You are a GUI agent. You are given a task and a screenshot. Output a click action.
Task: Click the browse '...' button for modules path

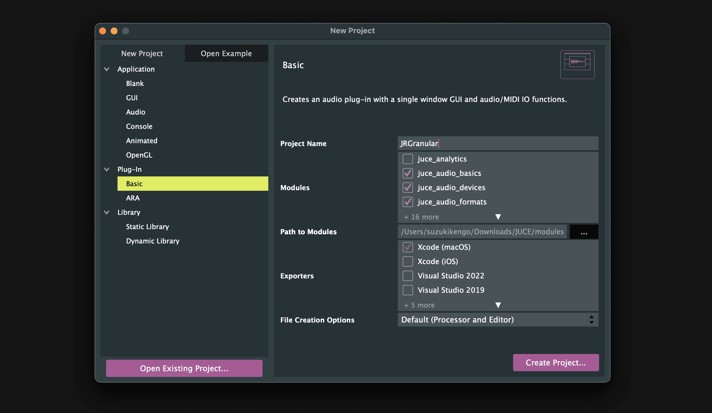point(584,232)
